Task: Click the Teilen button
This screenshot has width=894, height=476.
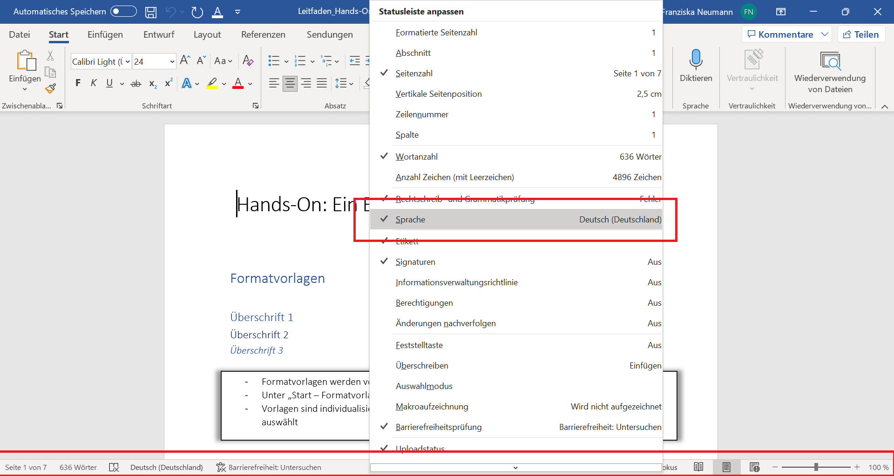Action: point(861,34)
